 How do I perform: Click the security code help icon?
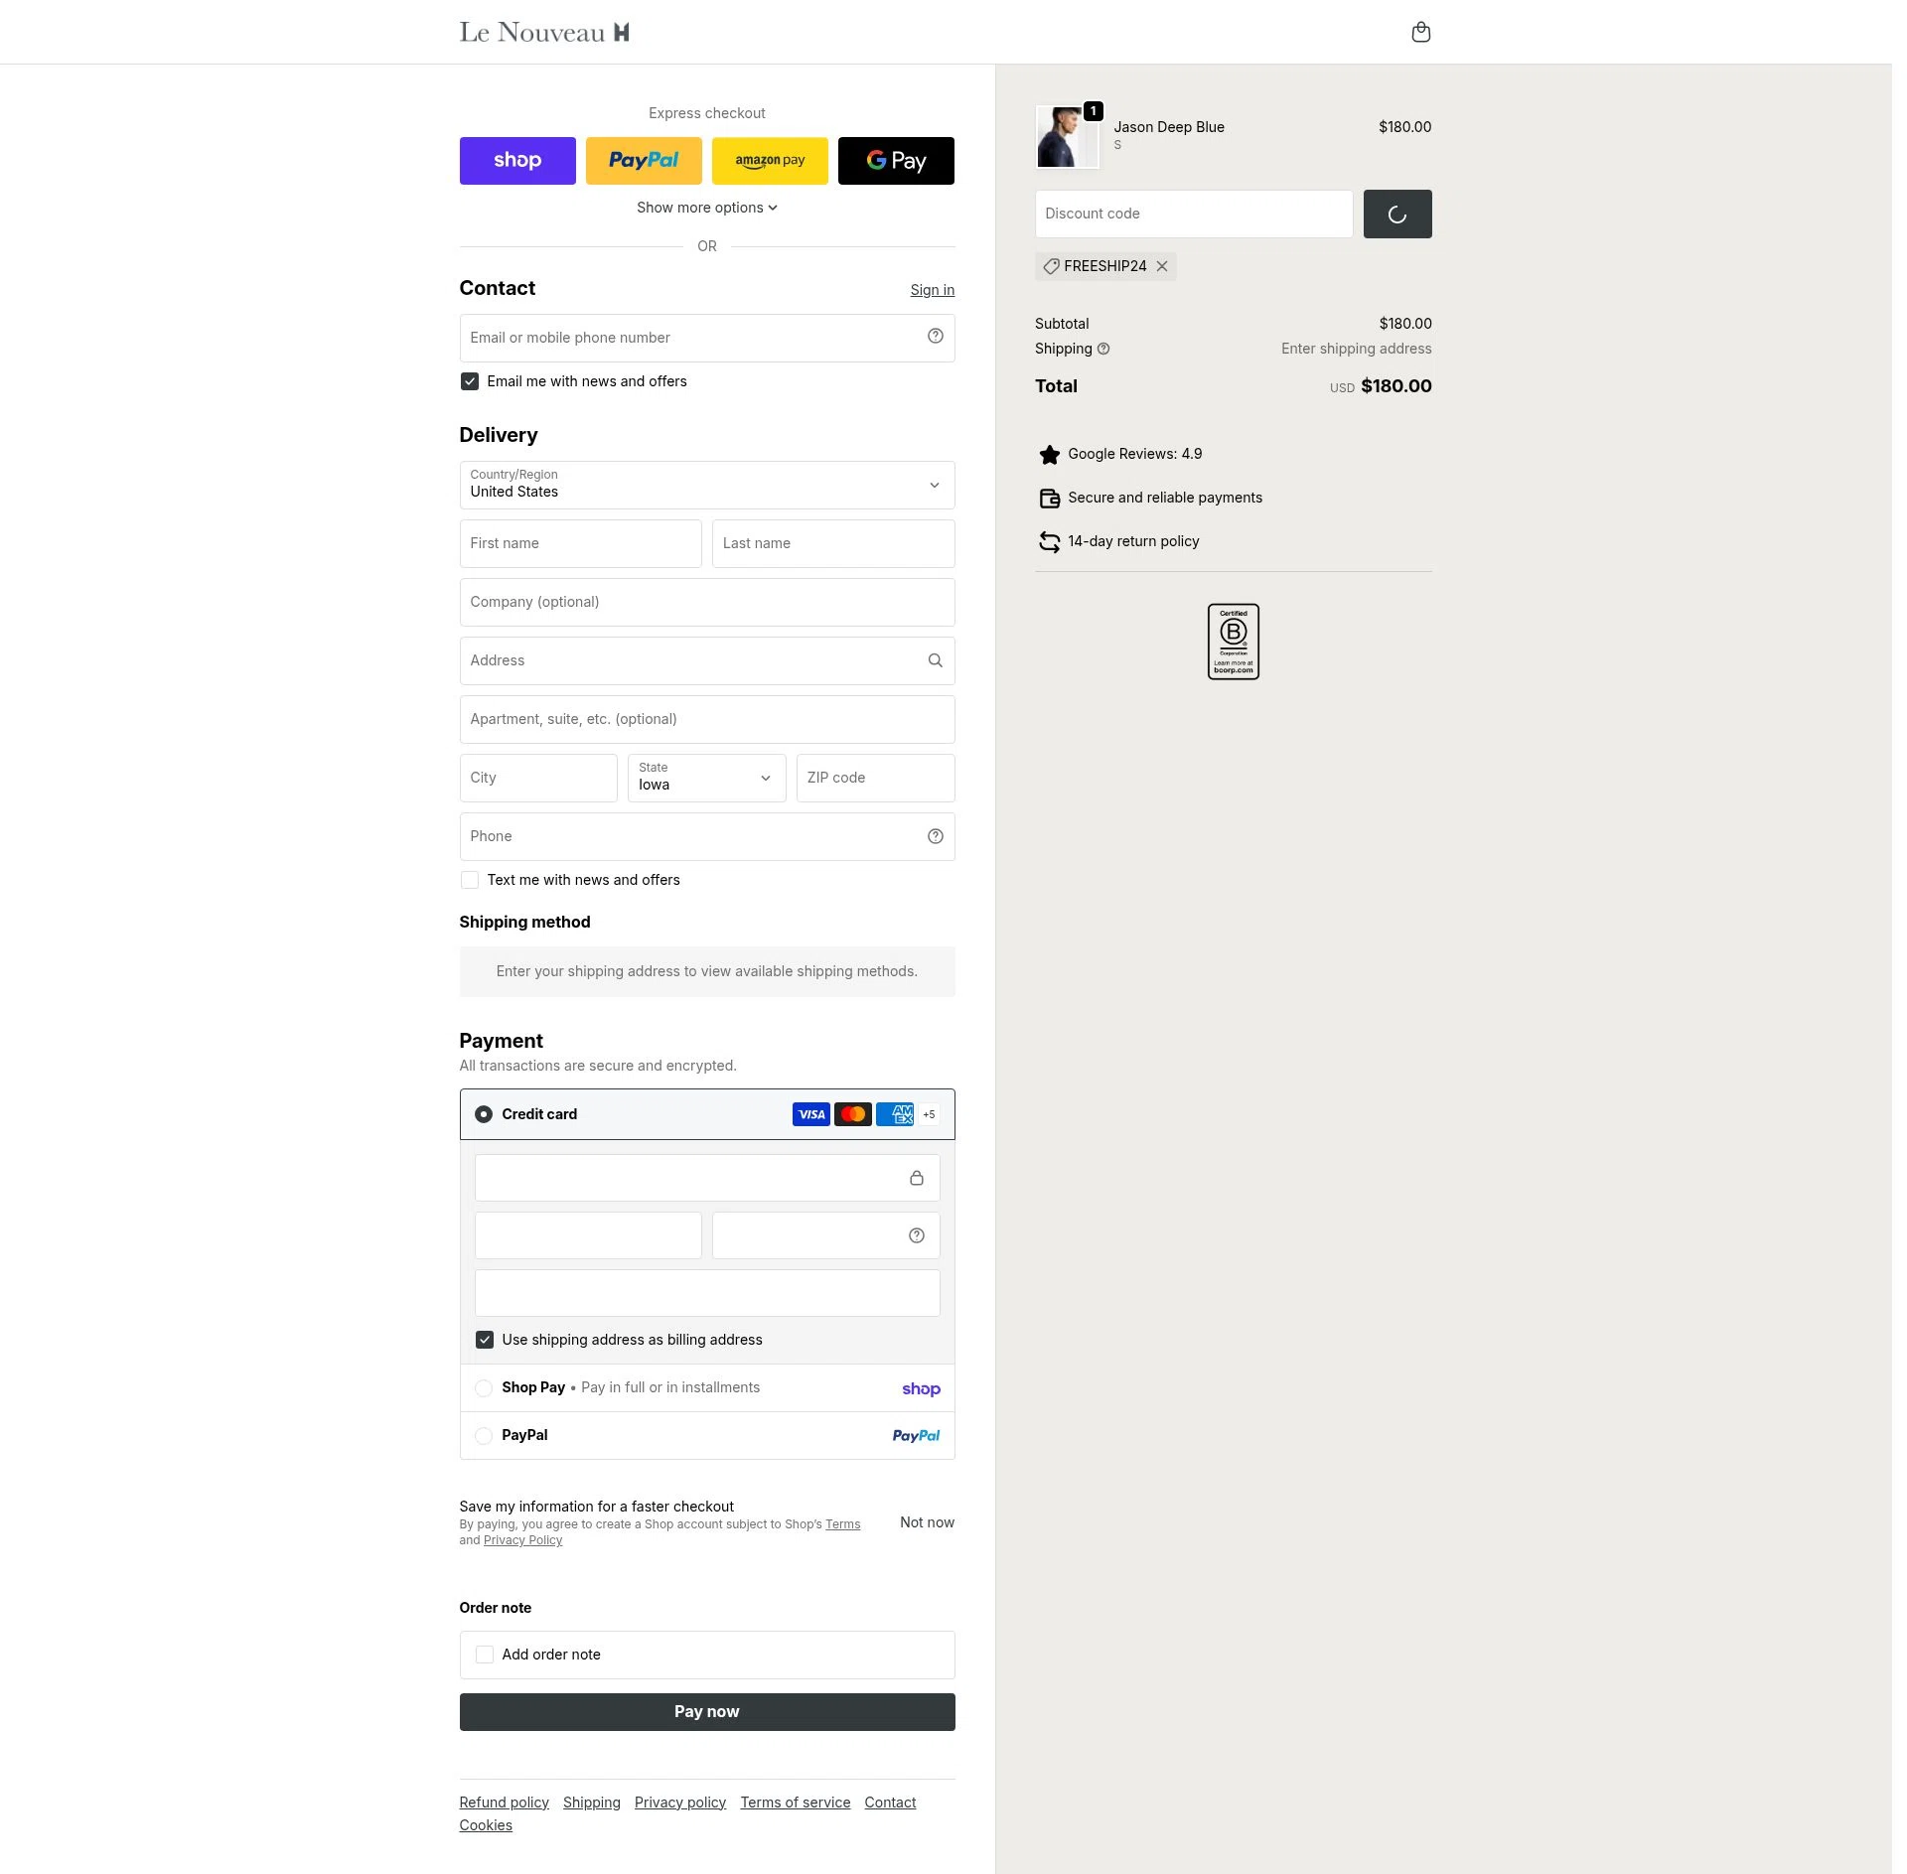tap(916, 1235)
